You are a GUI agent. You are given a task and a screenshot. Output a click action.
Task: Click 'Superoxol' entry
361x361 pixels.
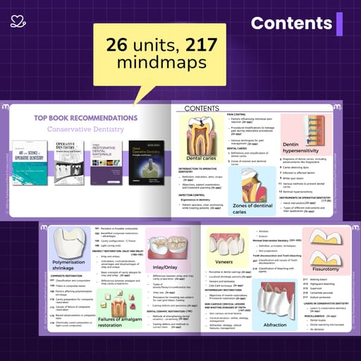pos(316,288)
